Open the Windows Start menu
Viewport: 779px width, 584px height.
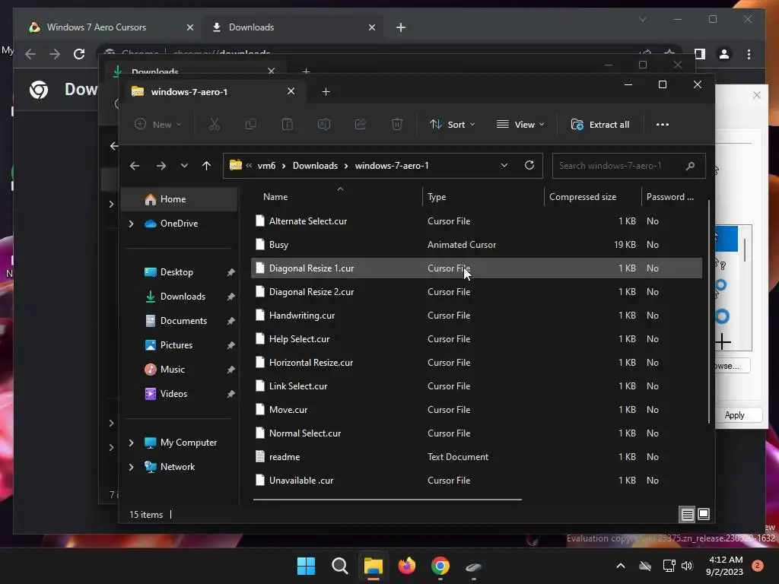click(x=306, y=566)
